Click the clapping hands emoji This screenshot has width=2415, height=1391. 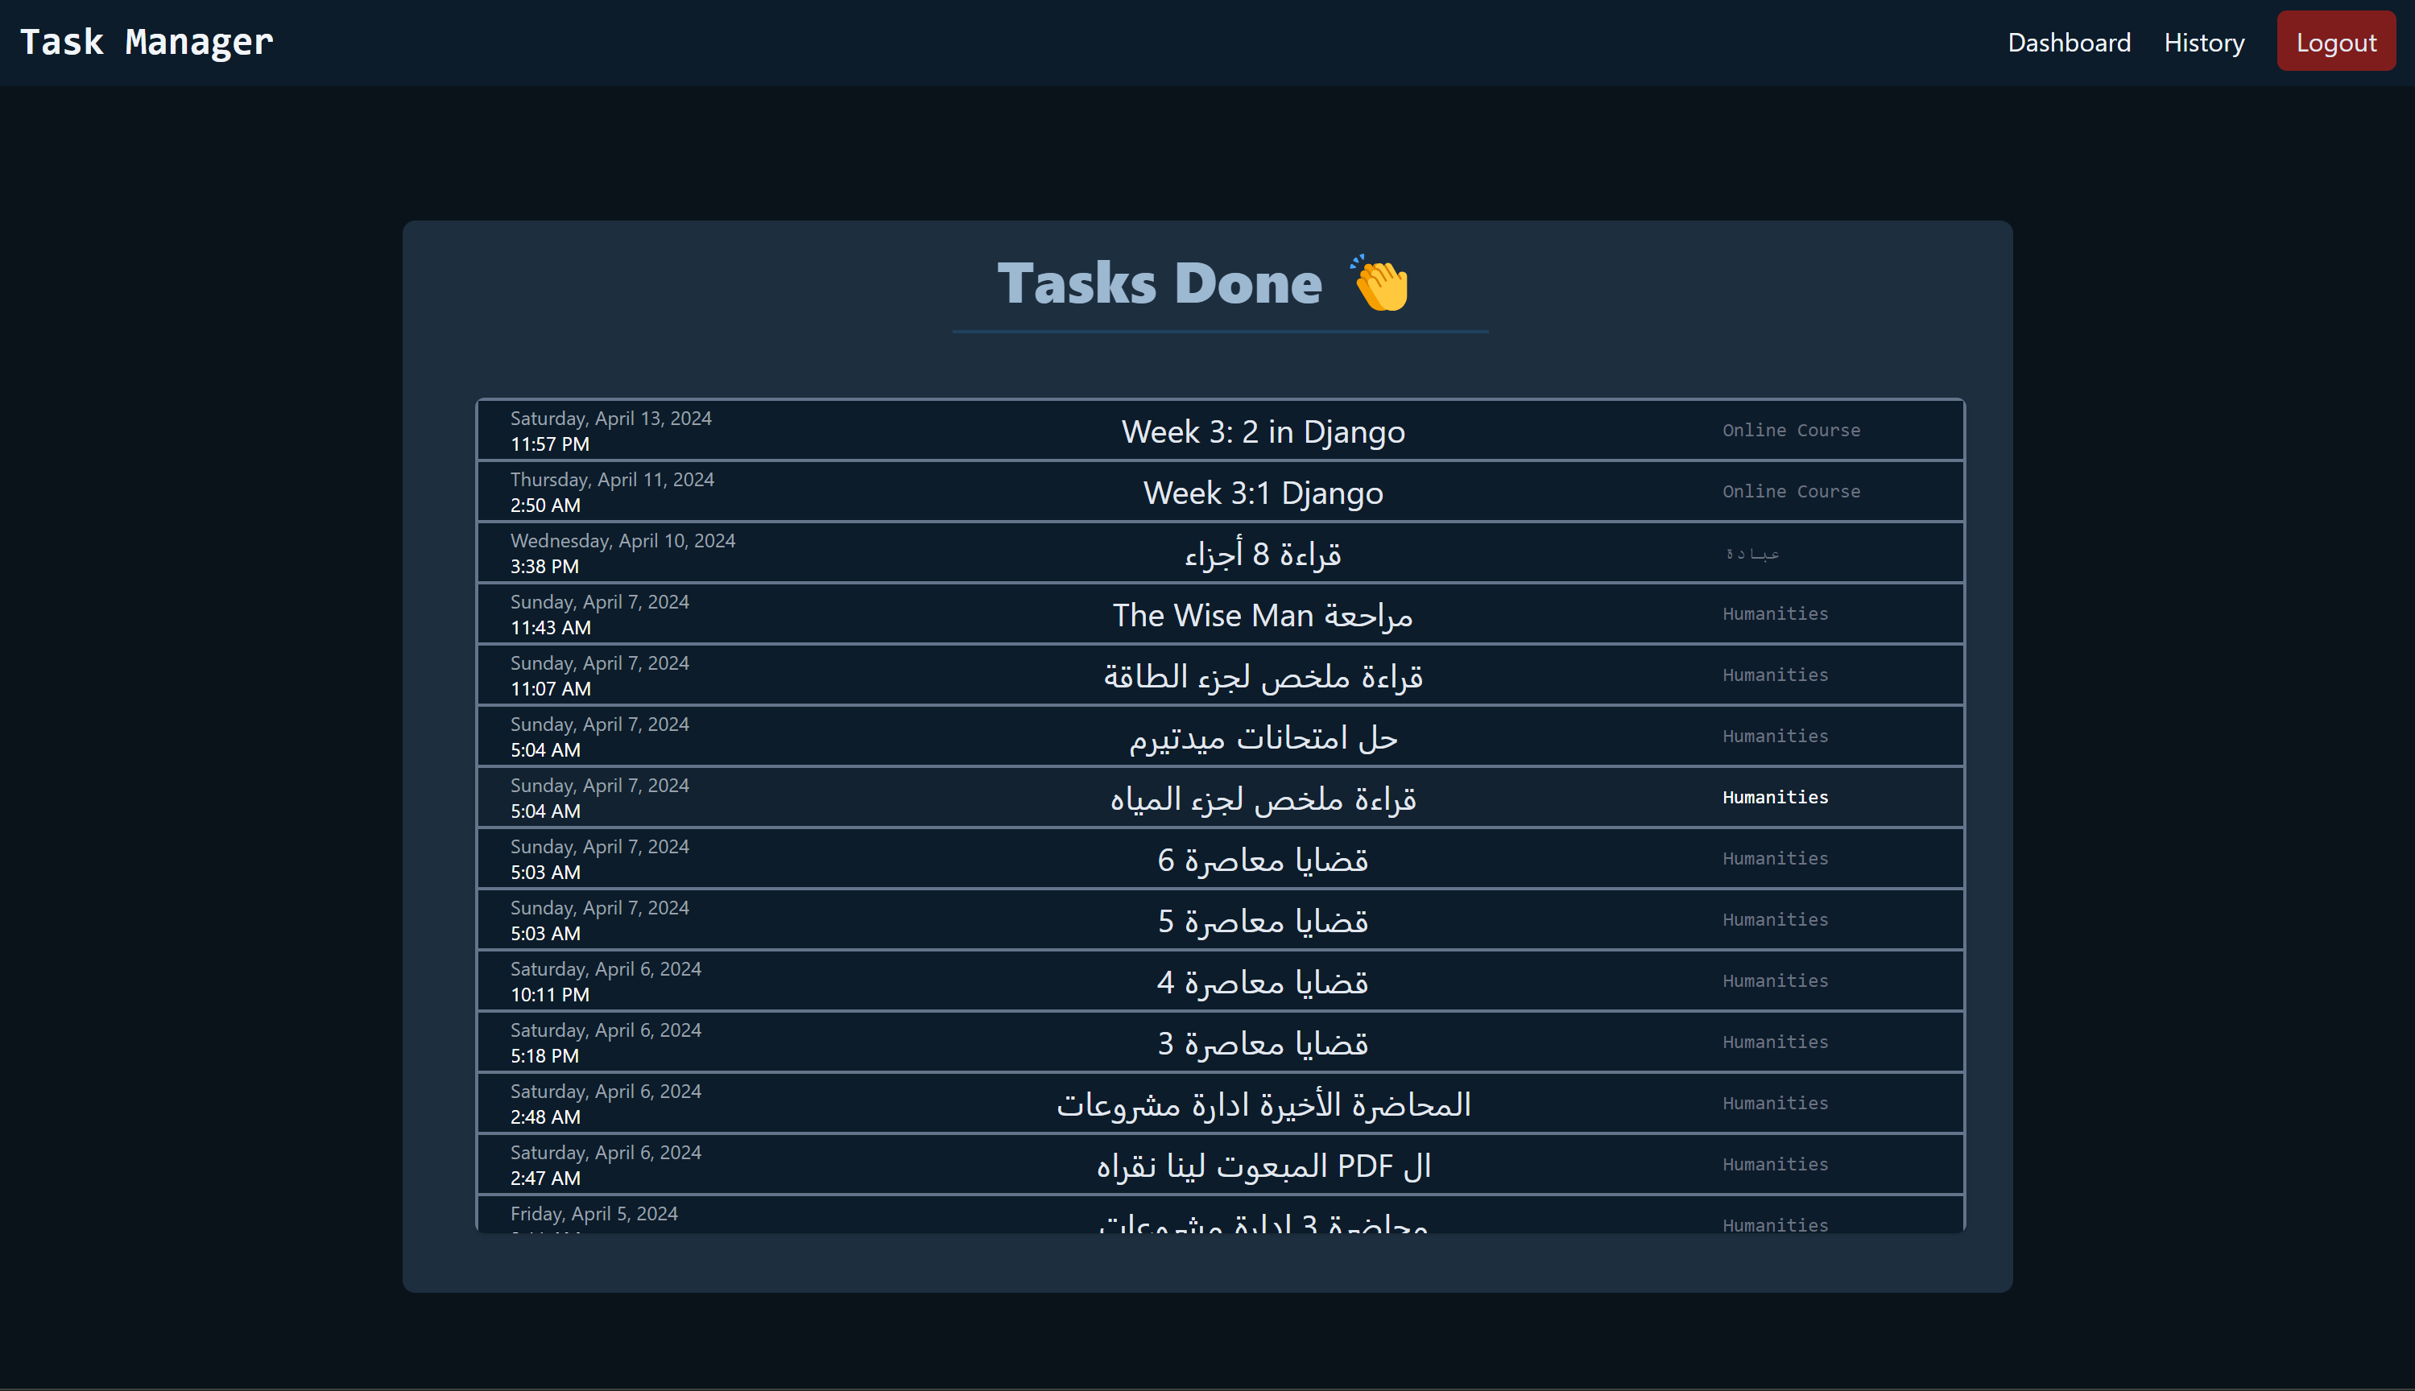click(1379, 283)
